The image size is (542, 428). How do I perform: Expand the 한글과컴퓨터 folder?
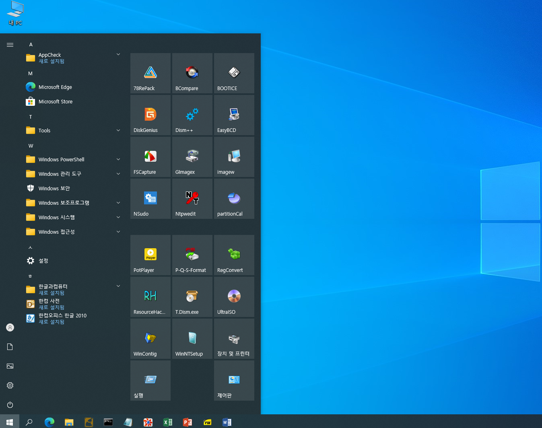click(x=73, y=290)
